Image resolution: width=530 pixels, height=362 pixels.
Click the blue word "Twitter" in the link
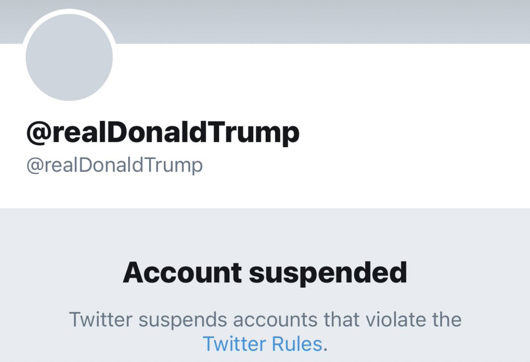227,343
